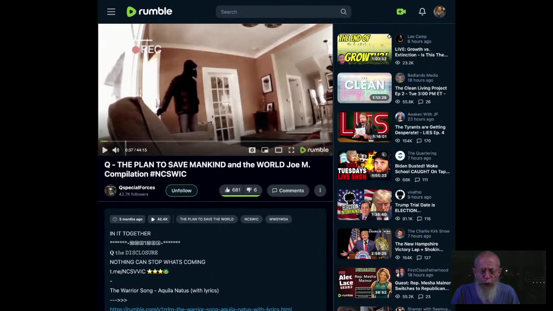Image resolution: width=553 pixels, height=311 pixels.
Task: Open Alec Lace Show video thumbnail
Action: [364, 282]
